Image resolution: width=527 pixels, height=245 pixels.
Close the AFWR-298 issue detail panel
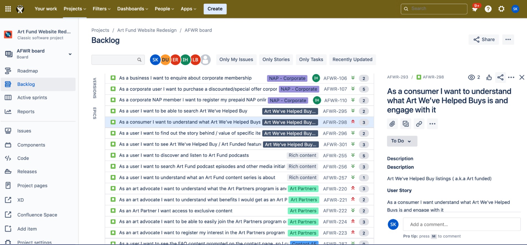522,77
